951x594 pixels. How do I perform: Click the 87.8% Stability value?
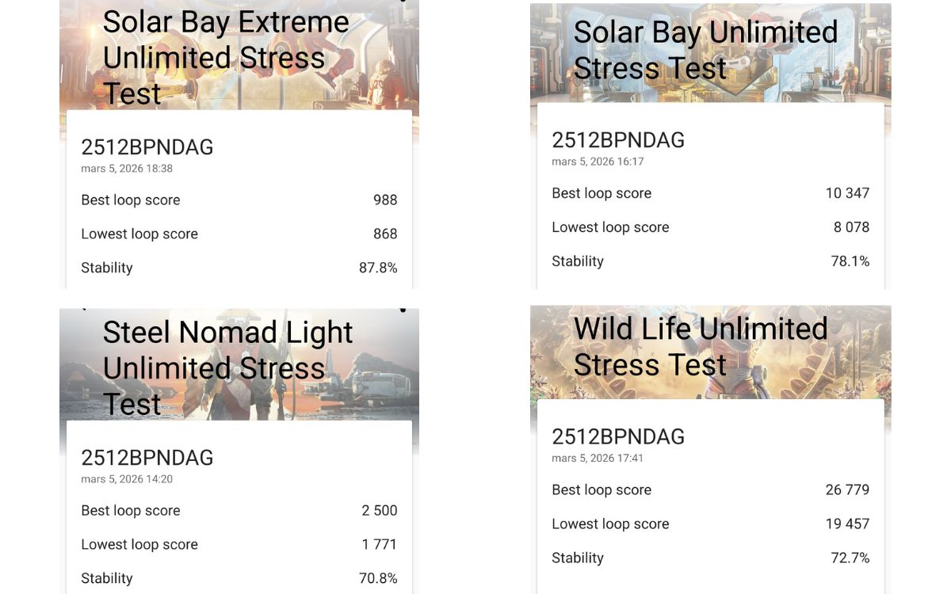click(380, 267)
